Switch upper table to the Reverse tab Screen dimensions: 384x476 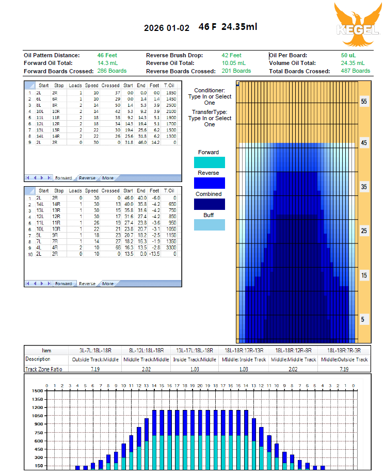87,178
